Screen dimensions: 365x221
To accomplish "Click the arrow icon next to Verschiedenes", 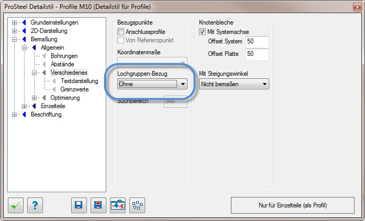I will pos(44,73).
